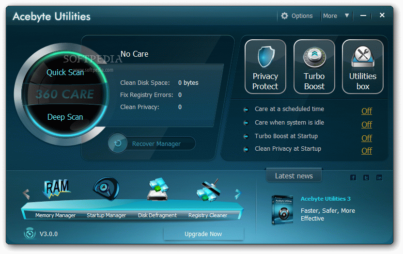Screen dimensions: 403x254
Task: Click the V3.0.0 version text
Action: point(48,234)
